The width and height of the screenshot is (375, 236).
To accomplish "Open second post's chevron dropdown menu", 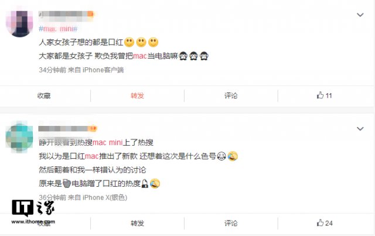I will click(x=360, y=129).
